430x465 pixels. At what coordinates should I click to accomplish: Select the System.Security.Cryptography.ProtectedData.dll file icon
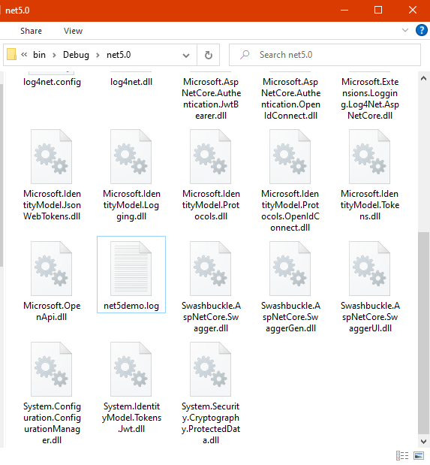tap(210, 369)
